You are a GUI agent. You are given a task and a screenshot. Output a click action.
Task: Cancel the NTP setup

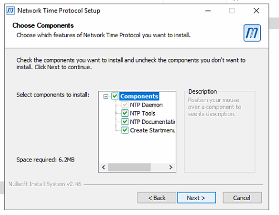coord(242,198)
